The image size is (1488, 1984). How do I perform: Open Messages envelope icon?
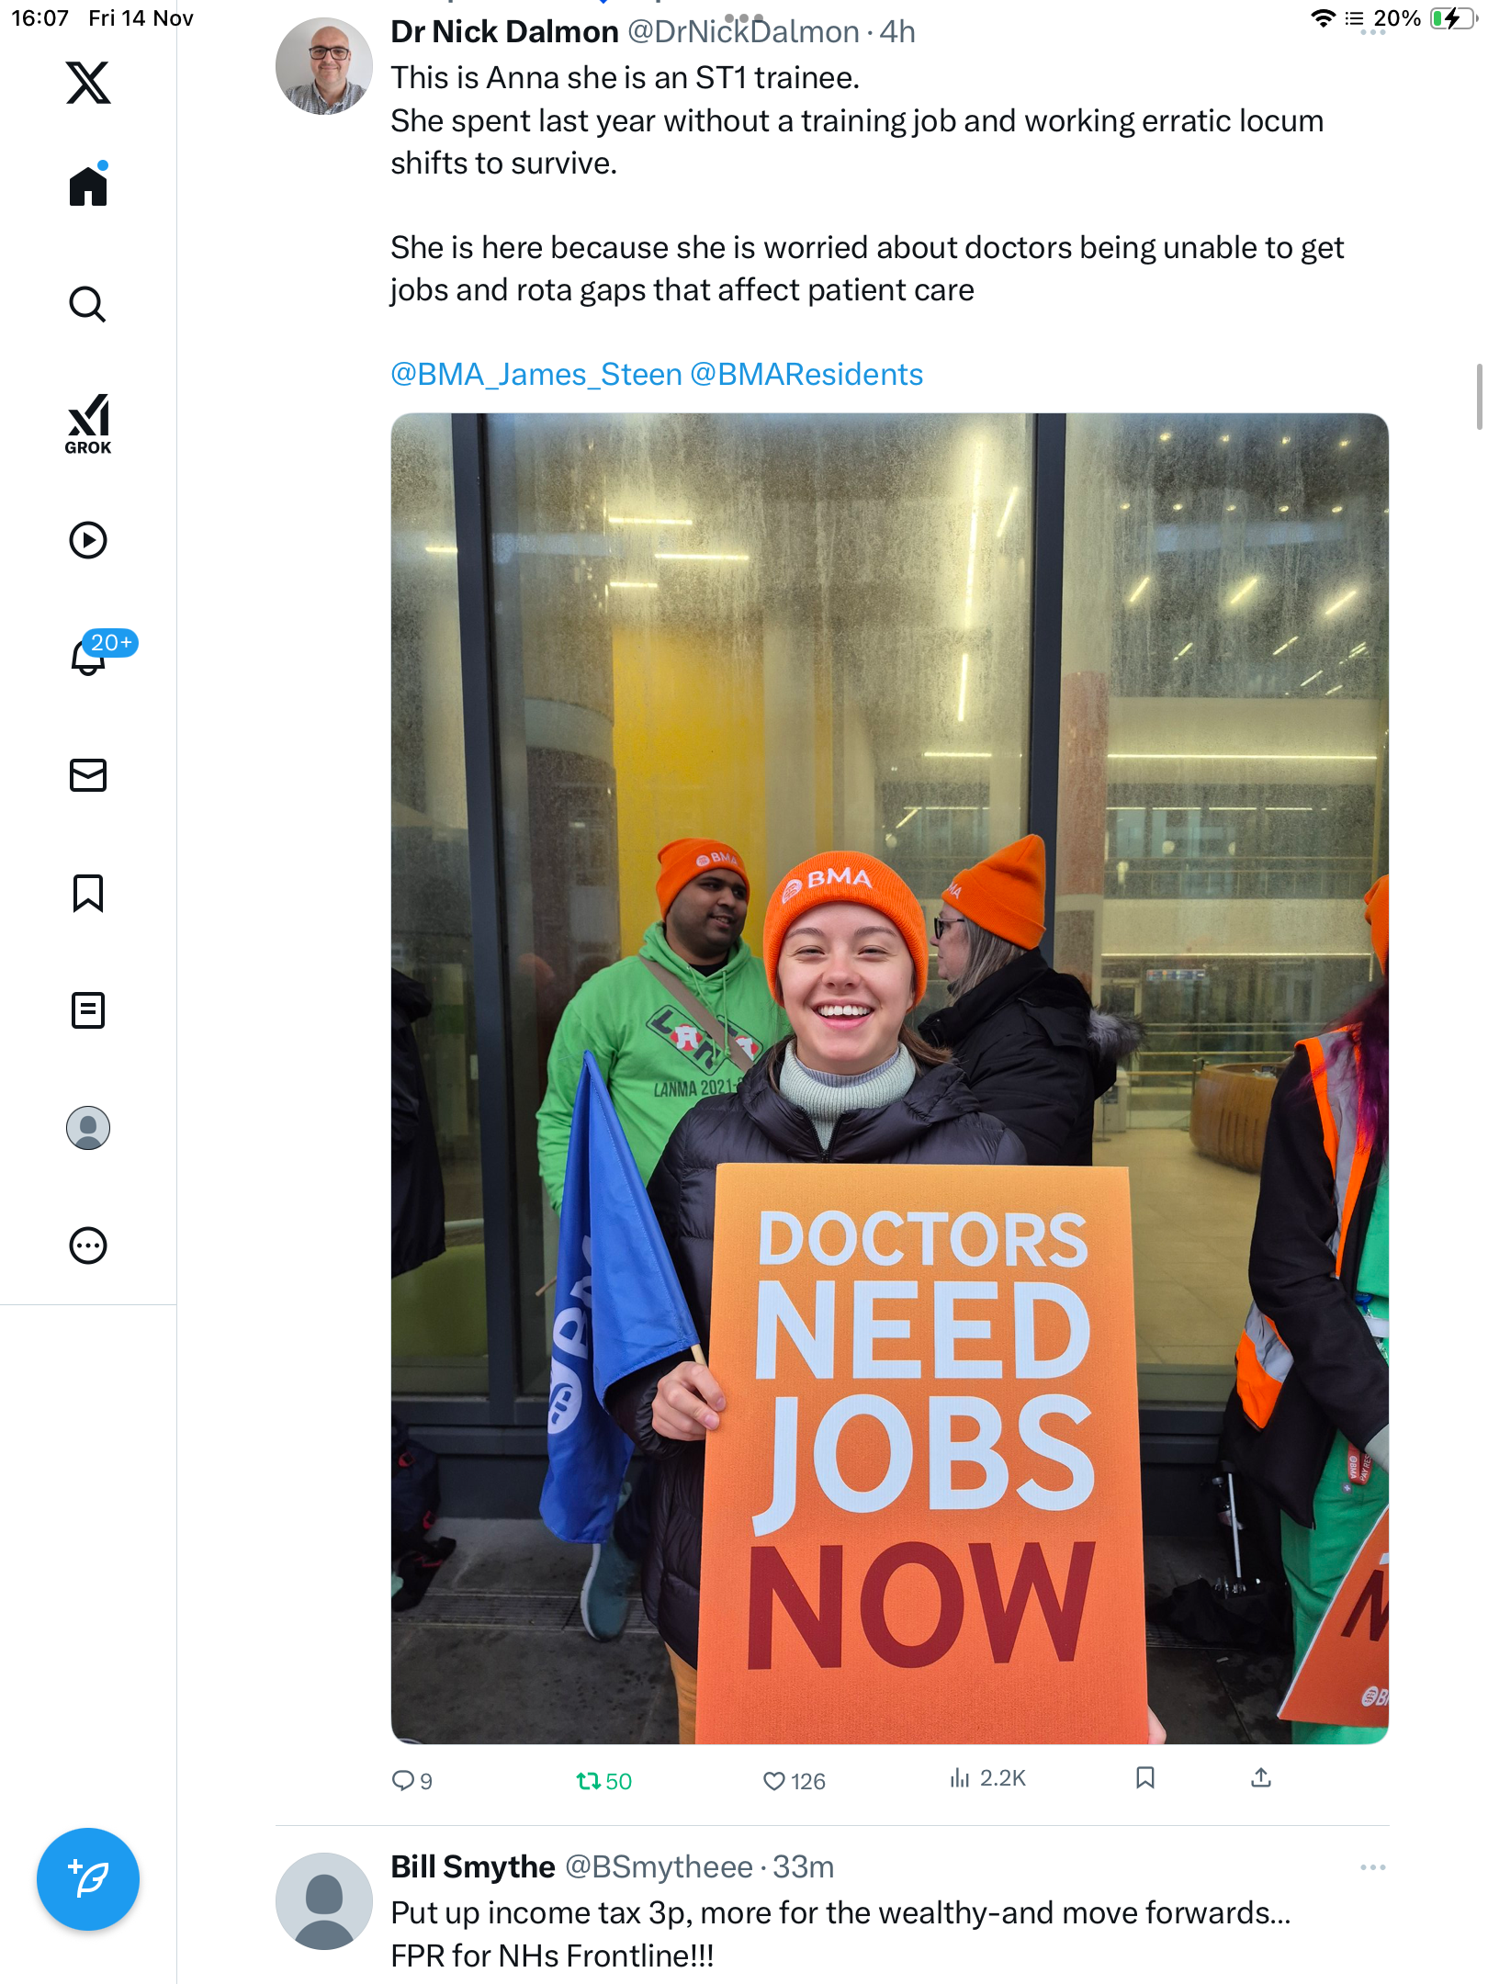[88, 775]
